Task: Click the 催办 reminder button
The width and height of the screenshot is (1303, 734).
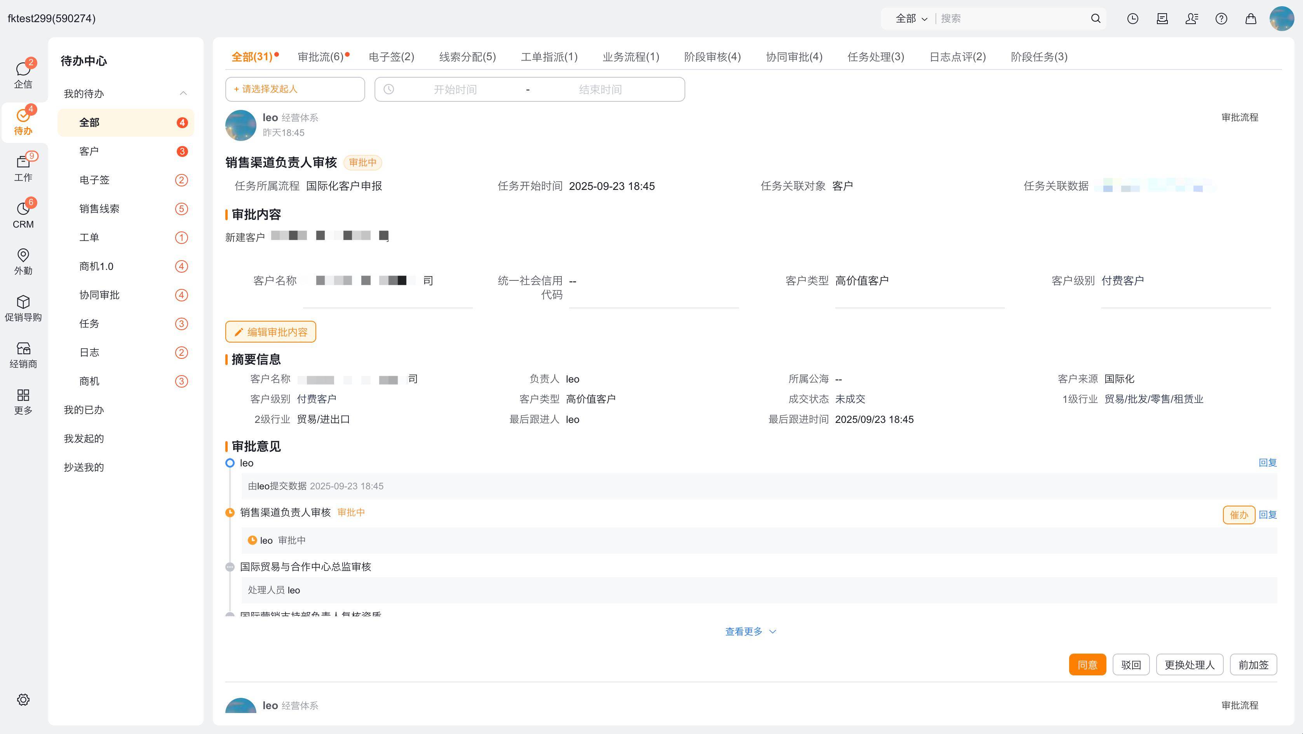Action: [1238, 515]
